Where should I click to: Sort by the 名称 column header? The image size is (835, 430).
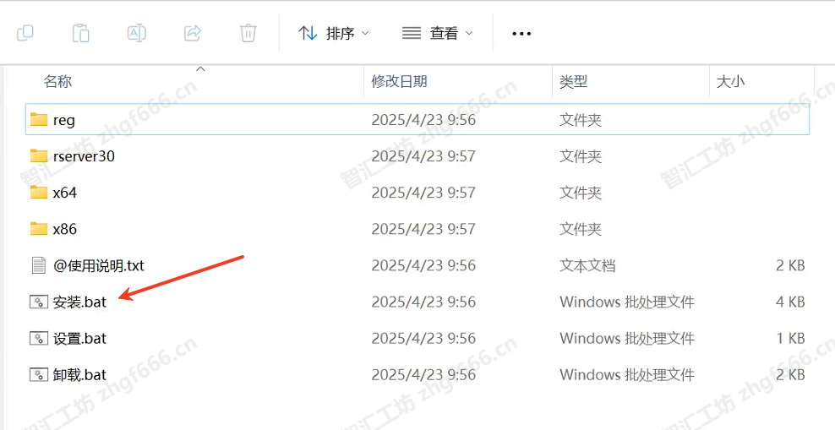57,81
